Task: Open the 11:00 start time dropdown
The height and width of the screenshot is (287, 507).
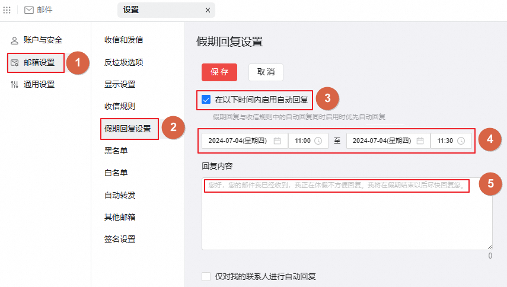Action: [303, 141]
